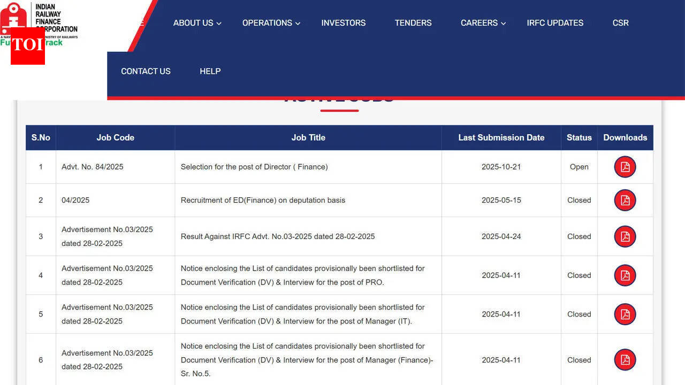The image size is (685, 385).
Task: Expand the OPERATIONS dropdown
Action: pyautogui.click(x=268, y=23)
